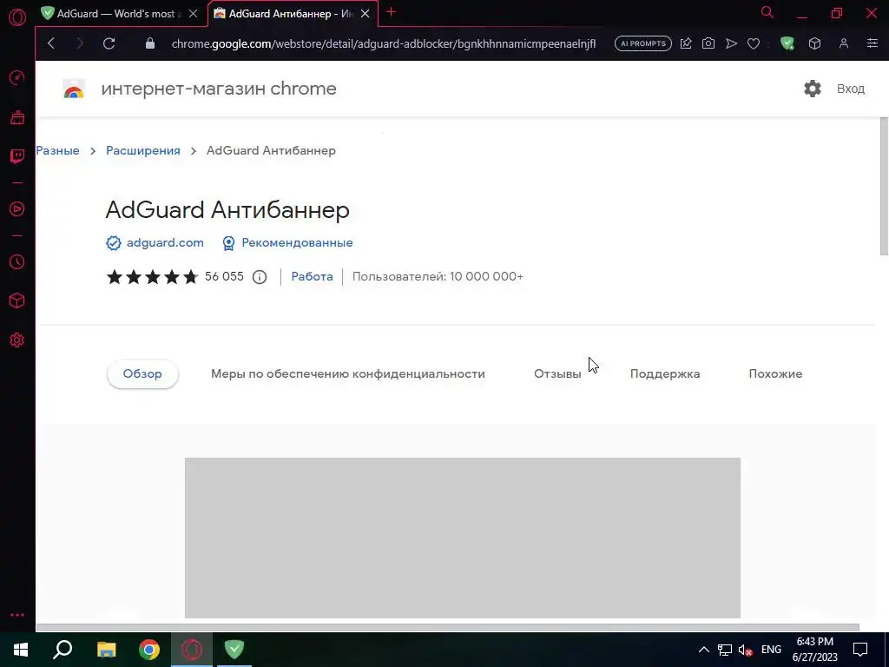Select the Поддержка tab
Image resolution: width=889 pixels, height=667 pixels.
coord(665,373)
